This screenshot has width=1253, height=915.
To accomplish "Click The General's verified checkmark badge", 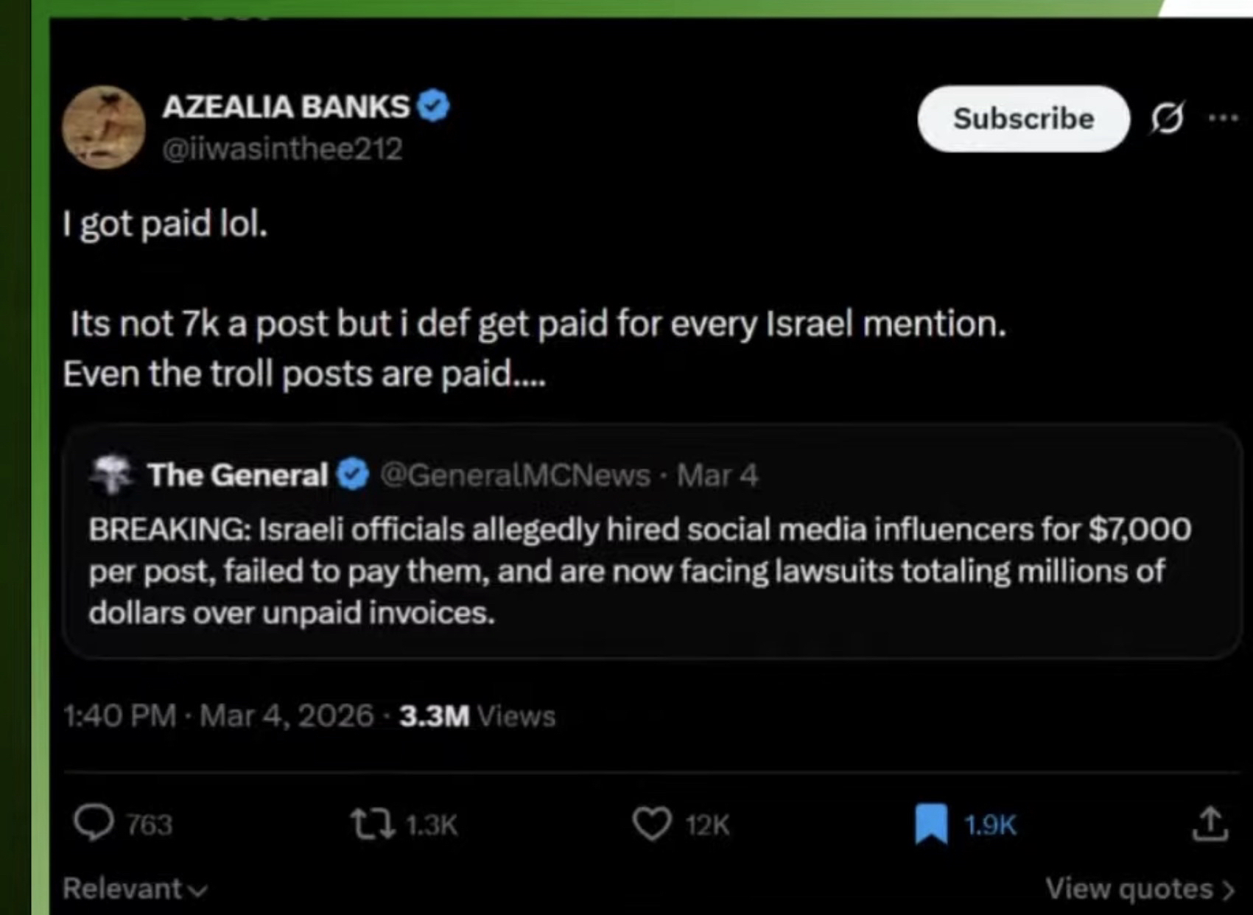I will [353, 474].
